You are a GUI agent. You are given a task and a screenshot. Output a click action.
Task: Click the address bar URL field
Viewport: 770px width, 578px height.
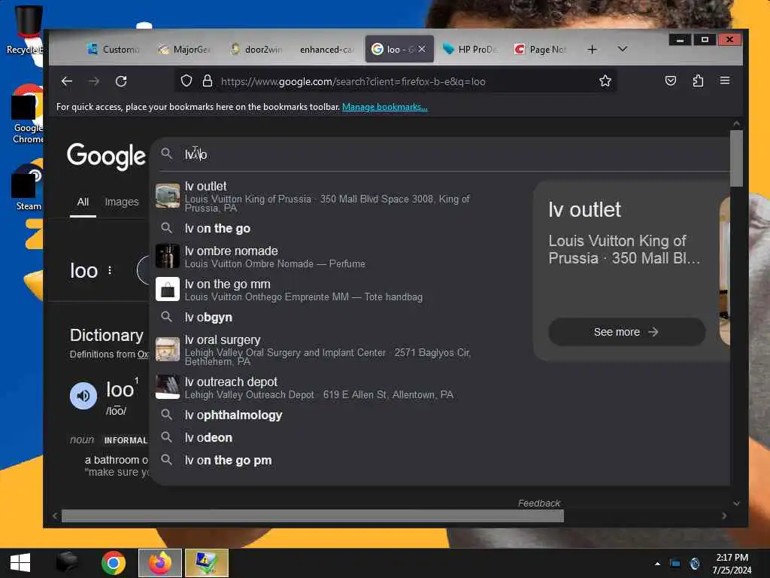(396, 81)
